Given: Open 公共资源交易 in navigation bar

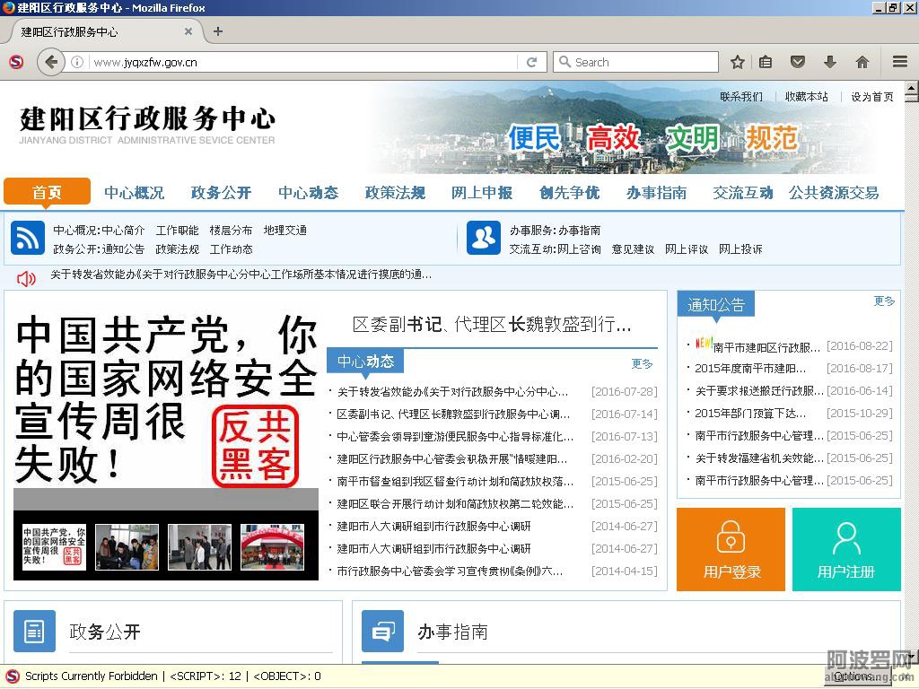Looking at the screenshot, I should coord(834,192).
